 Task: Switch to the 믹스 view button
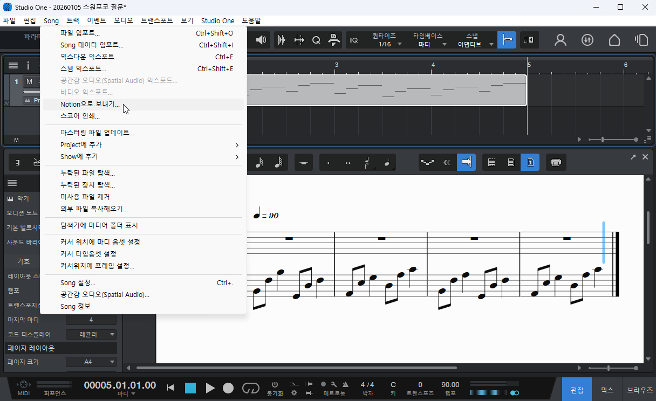(607, 390)
